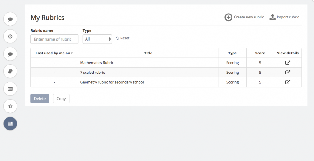Screen dimensions: 314x161
Task: View details of Mathematics Rubric
Action: point(288,63)
